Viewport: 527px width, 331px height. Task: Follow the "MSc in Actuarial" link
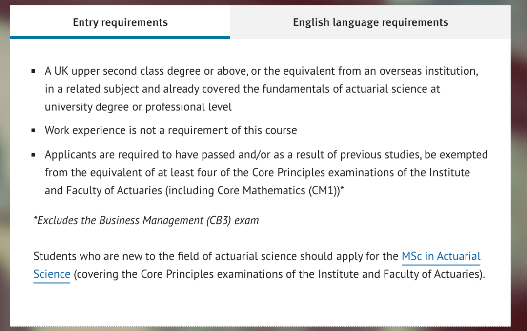pyautogui.click(x=441, y=256)
